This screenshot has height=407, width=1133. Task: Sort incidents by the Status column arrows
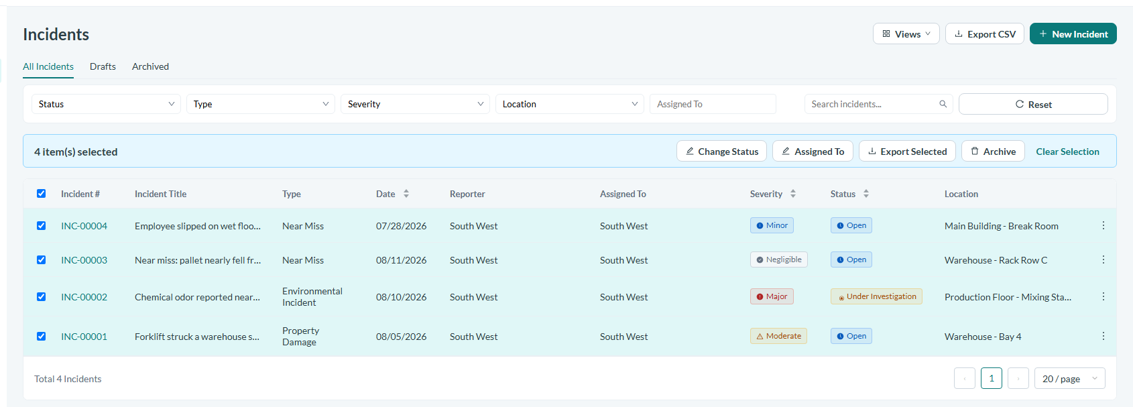click(x=866, y=194)
